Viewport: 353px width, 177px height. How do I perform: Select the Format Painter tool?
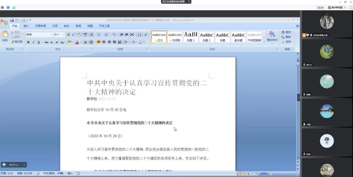17,42
